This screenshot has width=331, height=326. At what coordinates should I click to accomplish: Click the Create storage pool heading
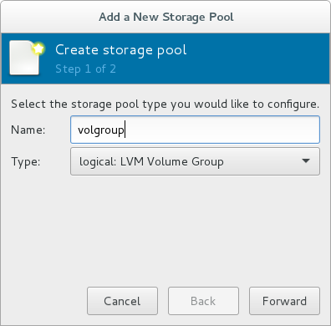point(121,50)
